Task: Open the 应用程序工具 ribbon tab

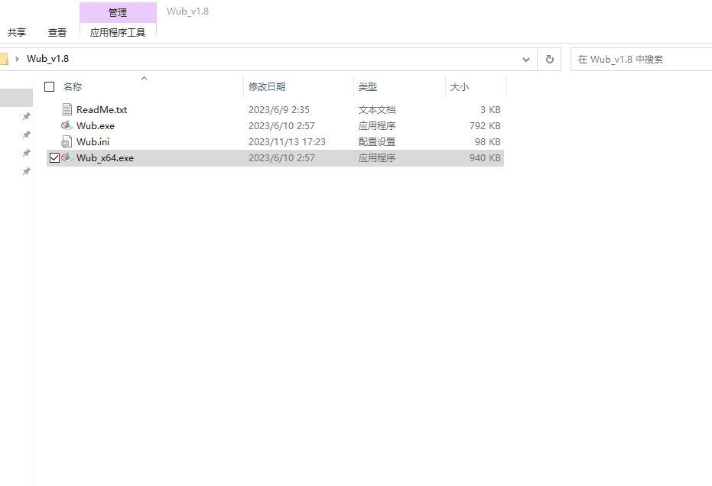Action: pos(118,33)
